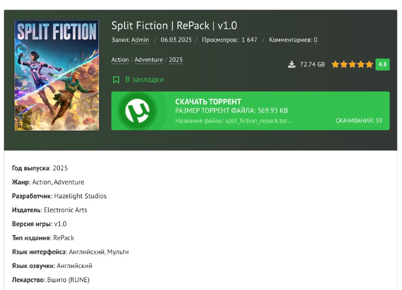Give a three-star rating

[x=352, y=65]
